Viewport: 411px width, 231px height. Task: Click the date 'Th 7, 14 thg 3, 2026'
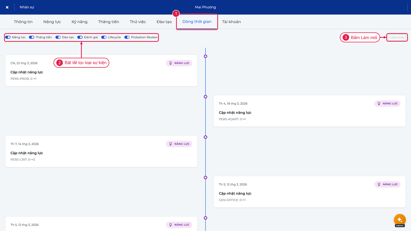25,144
